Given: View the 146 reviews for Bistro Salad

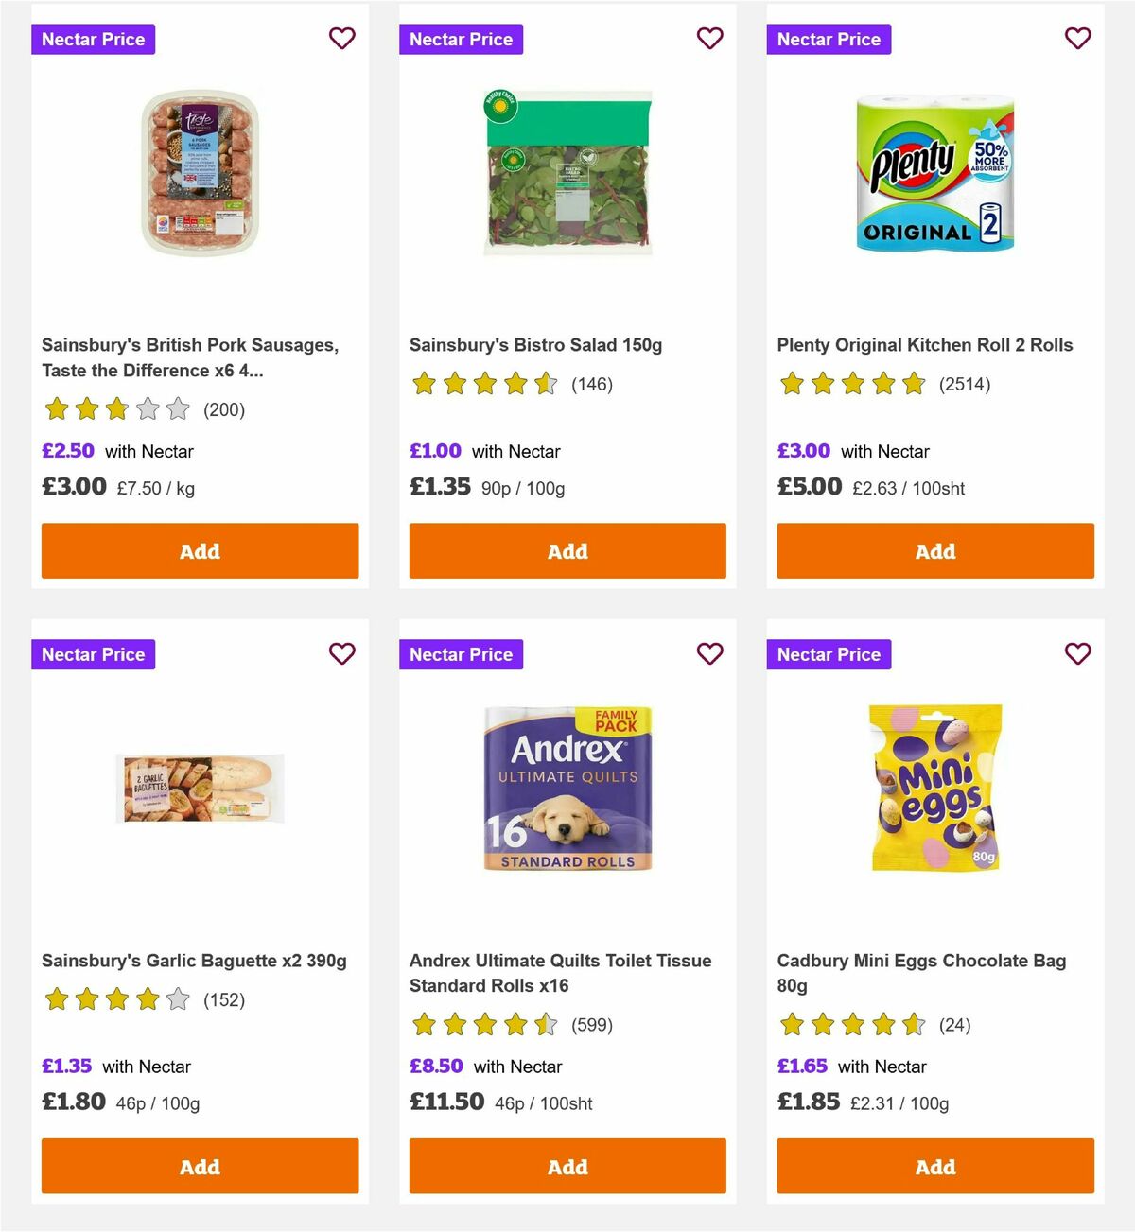Looking at the screenshot, I should (592, 385).
